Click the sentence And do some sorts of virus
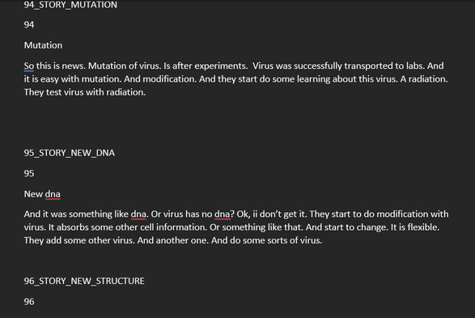 click(266, 240)
